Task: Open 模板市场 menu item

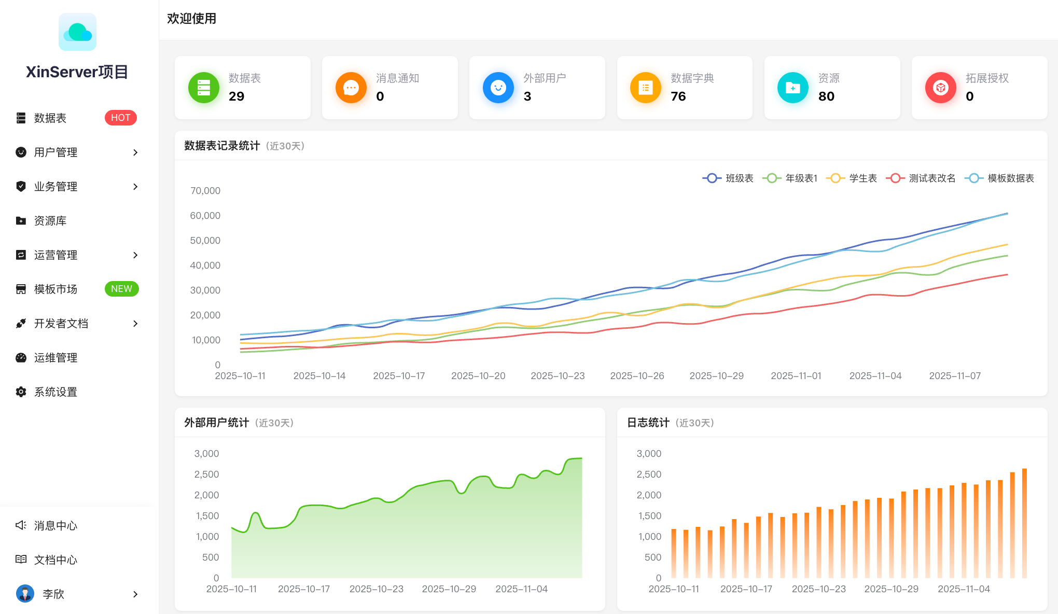Action: (x=55, y=289)
